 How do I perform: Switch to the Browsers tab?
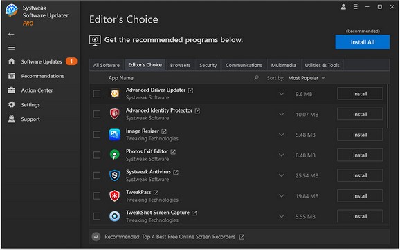tap(181, 65)
